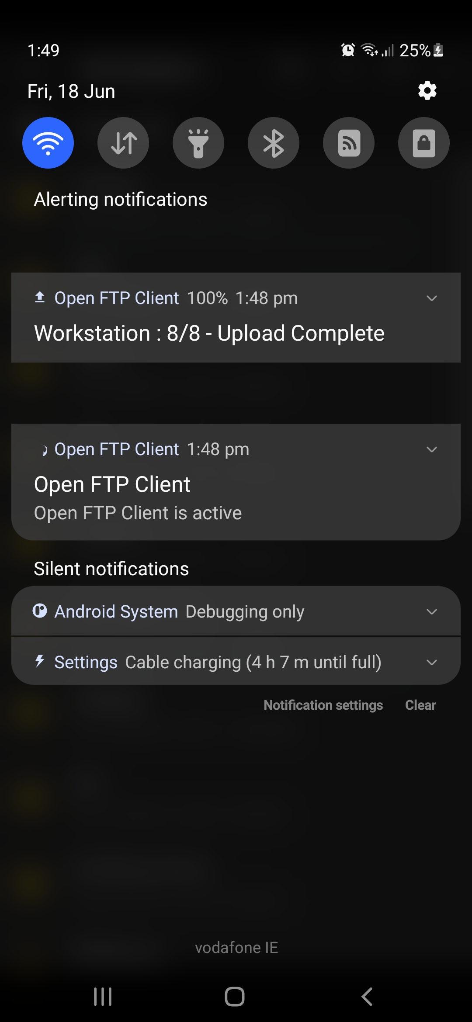472x1022 pixels.
Task: Go to home screen via home button
Action: coord(235,997)
